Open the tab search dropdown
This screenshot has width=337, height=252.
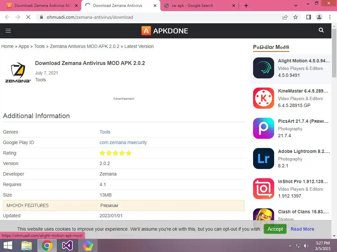(296, 6)
